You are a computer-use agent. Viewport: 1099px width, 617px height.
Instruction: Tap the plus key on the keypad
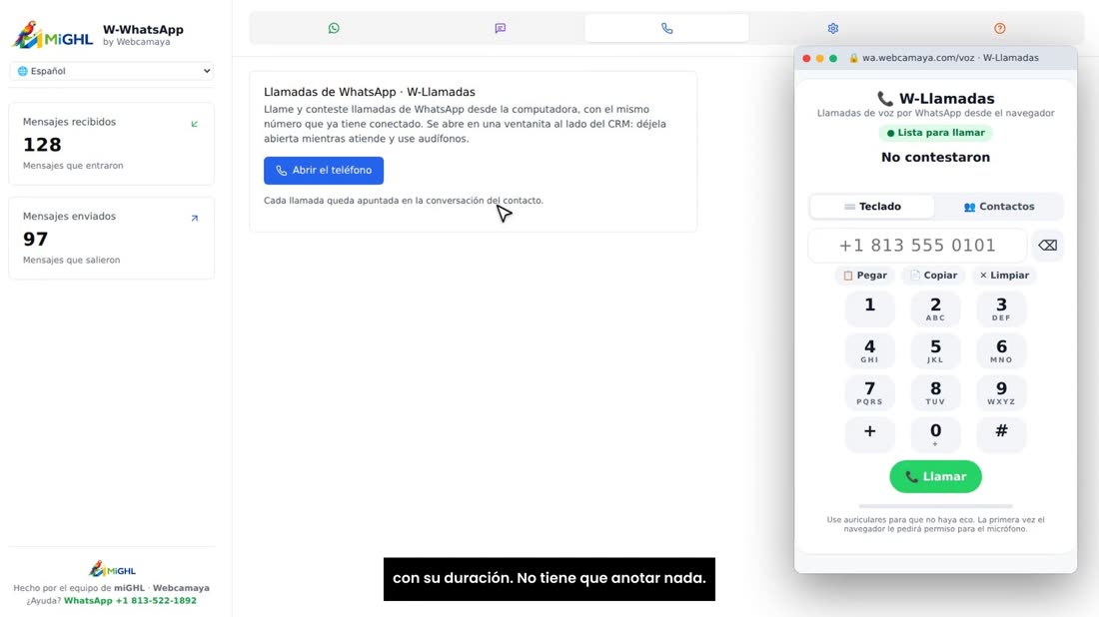[870, 434]
